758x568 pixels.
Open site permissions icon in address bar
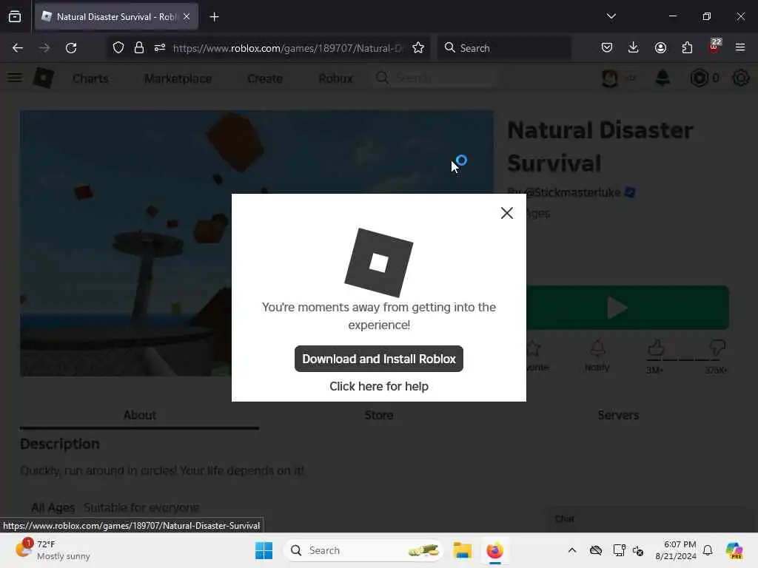point(160,48)
